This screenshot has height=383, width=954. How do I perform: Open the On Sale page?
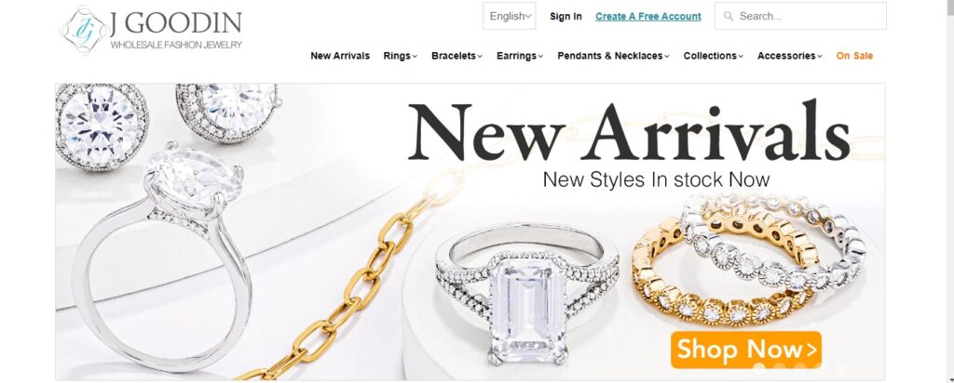[854, 56]
